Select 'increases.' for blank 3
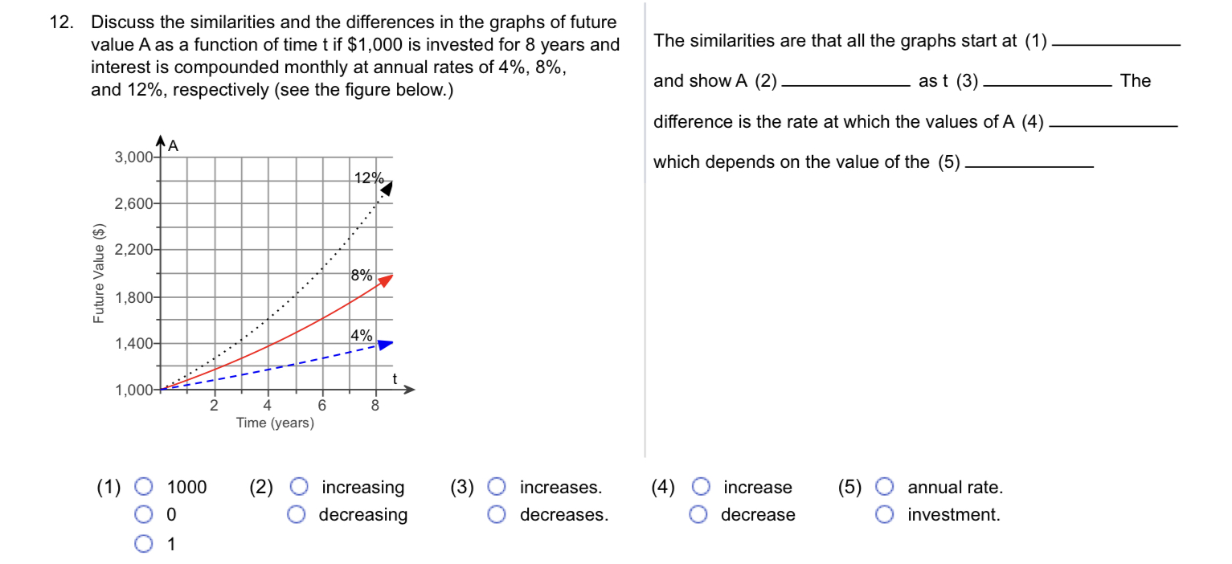The height and width of the screenshot is (564, 1232). click(497, 487)
